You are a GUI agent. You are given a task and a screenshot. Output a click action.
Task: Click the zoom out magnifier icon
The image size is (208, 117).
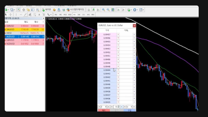pyautogui.click(x=108, y=10)
